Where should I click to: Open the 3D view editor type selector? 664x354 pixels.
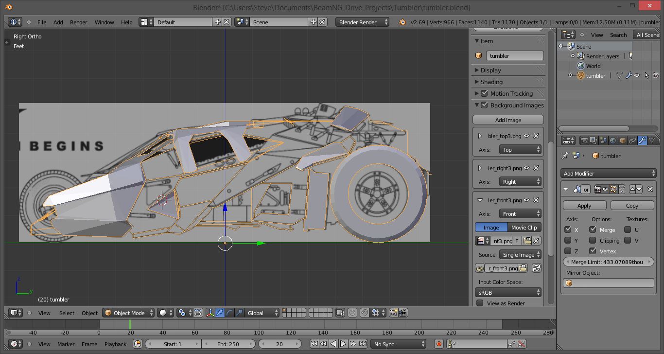point(16,313)
